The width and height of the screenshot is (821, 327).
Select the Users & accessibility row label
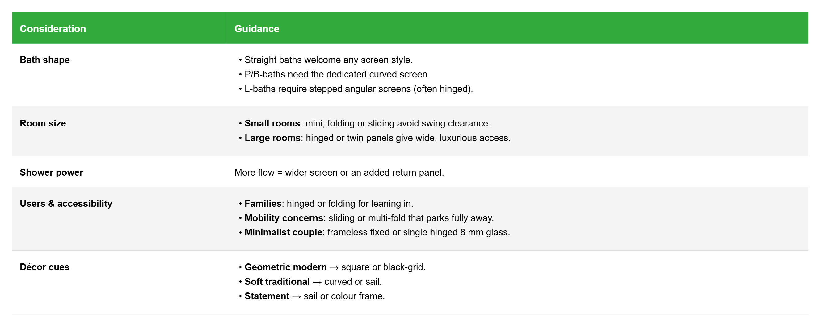coord(66,204)
